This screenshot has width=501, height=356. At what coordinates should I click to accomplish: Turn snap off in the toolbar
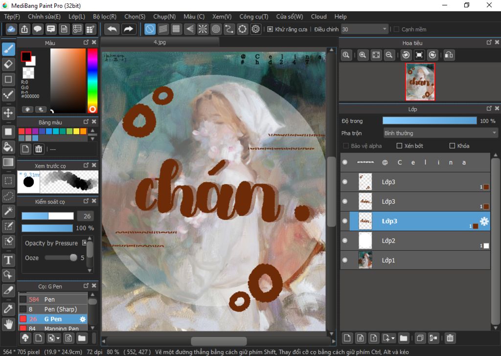point(150,29)
